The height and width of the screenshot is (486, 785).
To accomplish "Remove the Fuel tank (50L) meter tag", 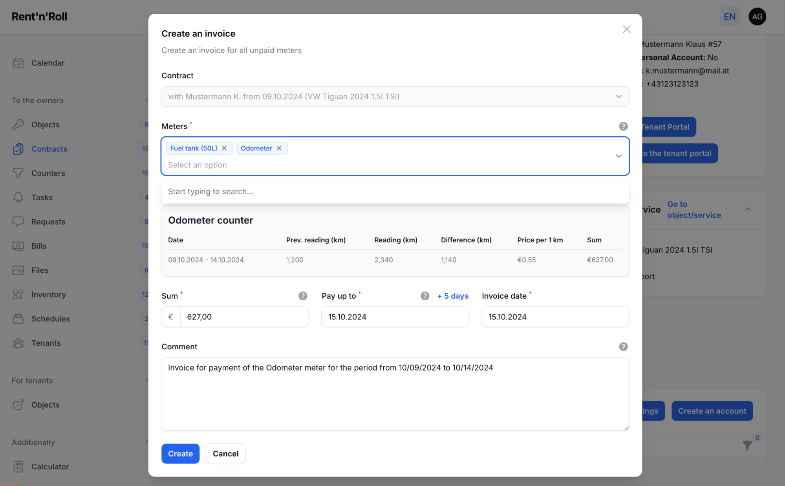I will [x=224, y=148].
